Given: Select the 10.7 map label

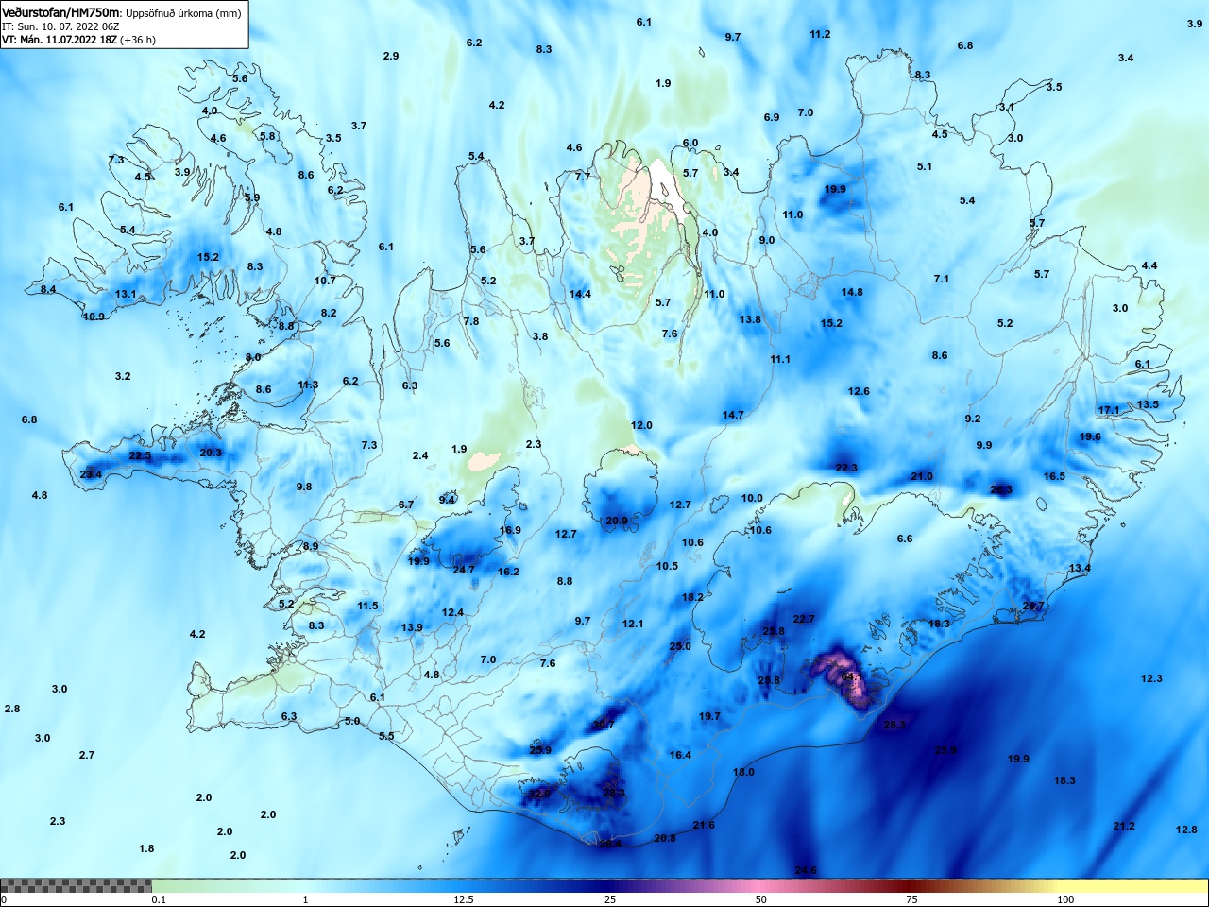Looking at the screenshot, I should click(325, 281).
